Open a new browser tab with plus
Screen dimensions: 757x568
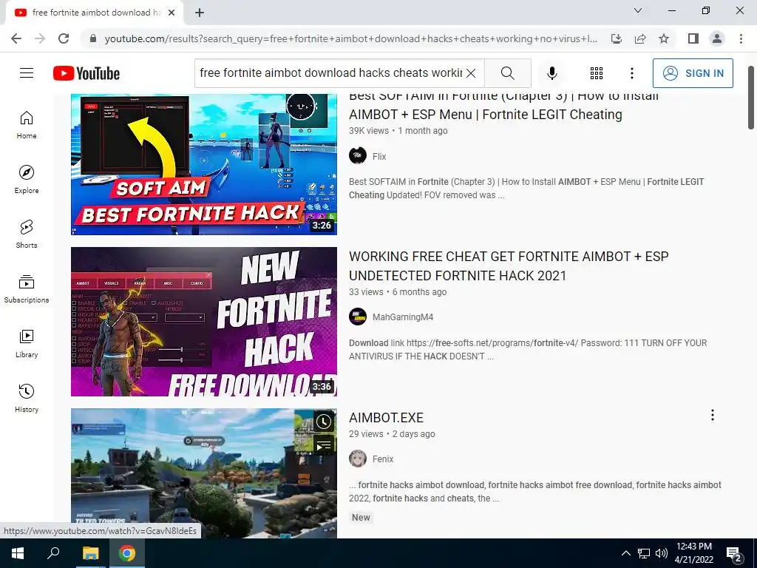[200, 13]
